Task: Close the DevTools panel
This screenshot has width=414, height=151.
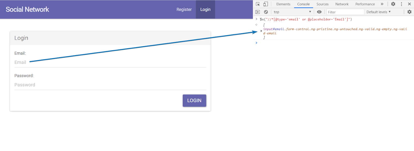Action: coord(409,4)
